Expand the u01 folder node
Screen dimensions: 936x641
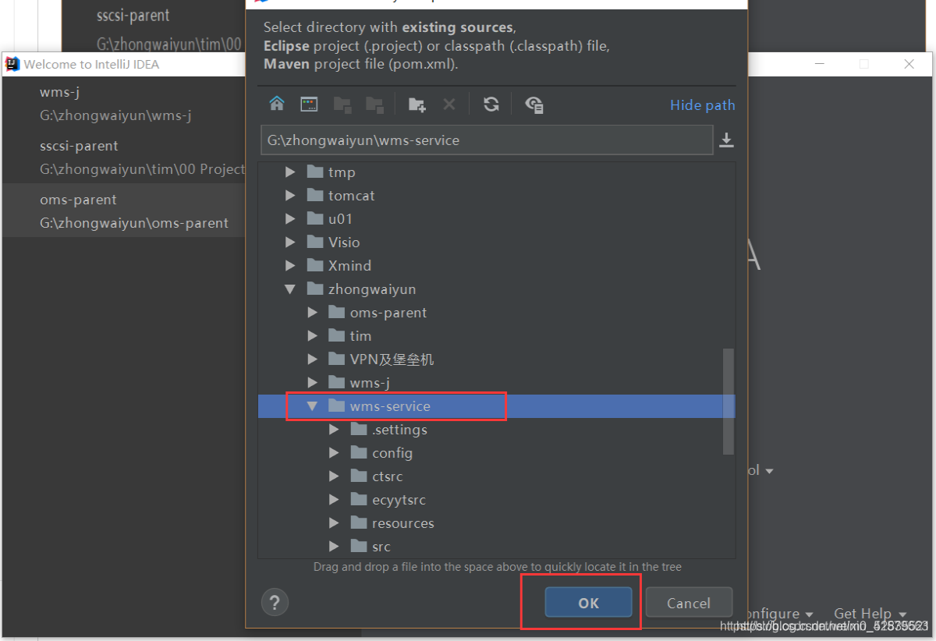tap(290, 218)
